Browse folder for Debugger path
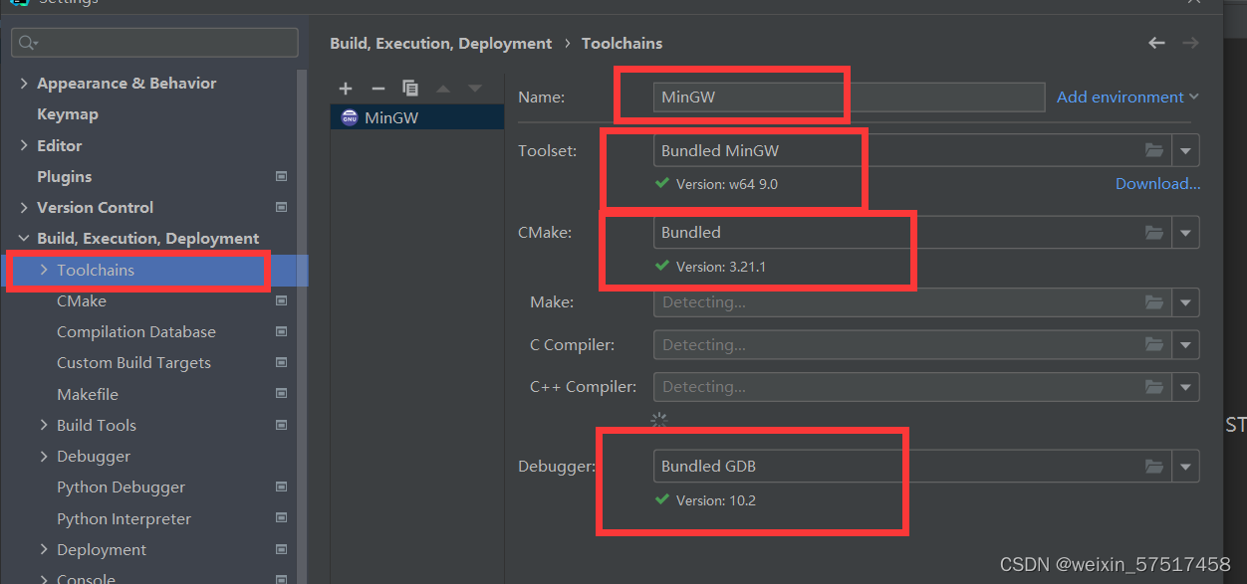The width and height of the screenshot is (1247, 584). click(1154, 467)
